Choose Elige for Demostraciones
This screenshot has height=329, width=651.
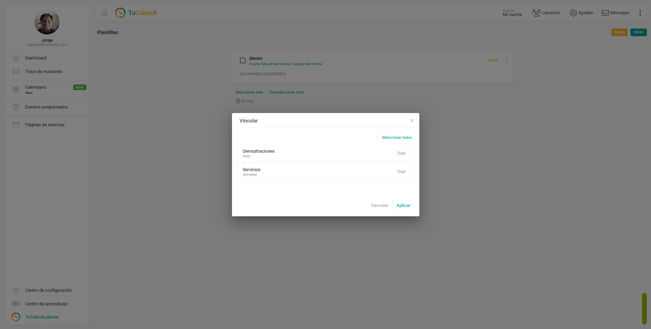(x=402, y=153)
